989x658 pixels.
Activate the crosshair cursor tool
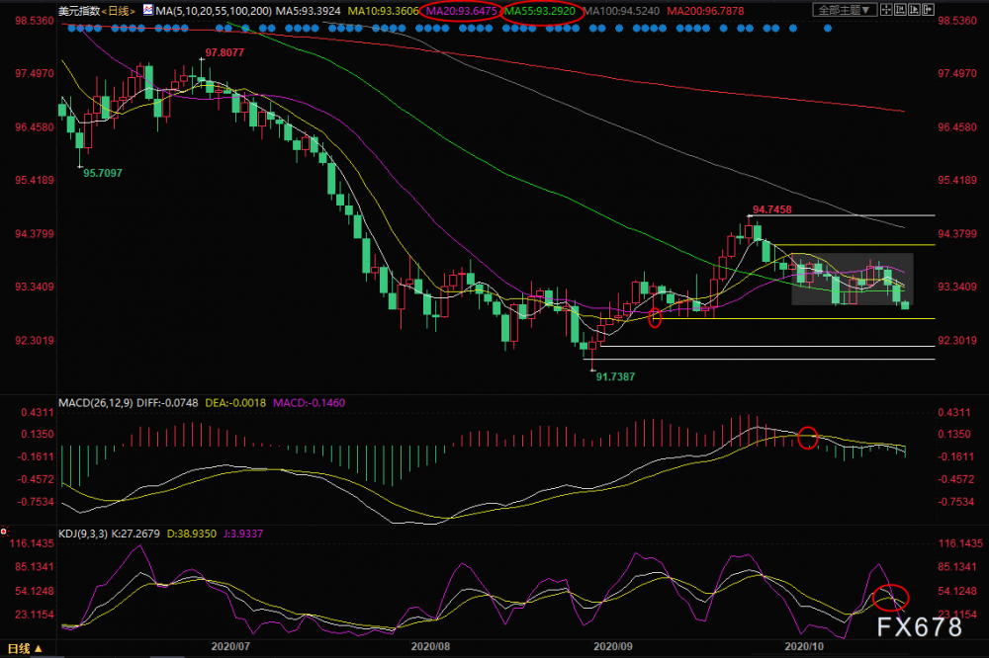886,10
